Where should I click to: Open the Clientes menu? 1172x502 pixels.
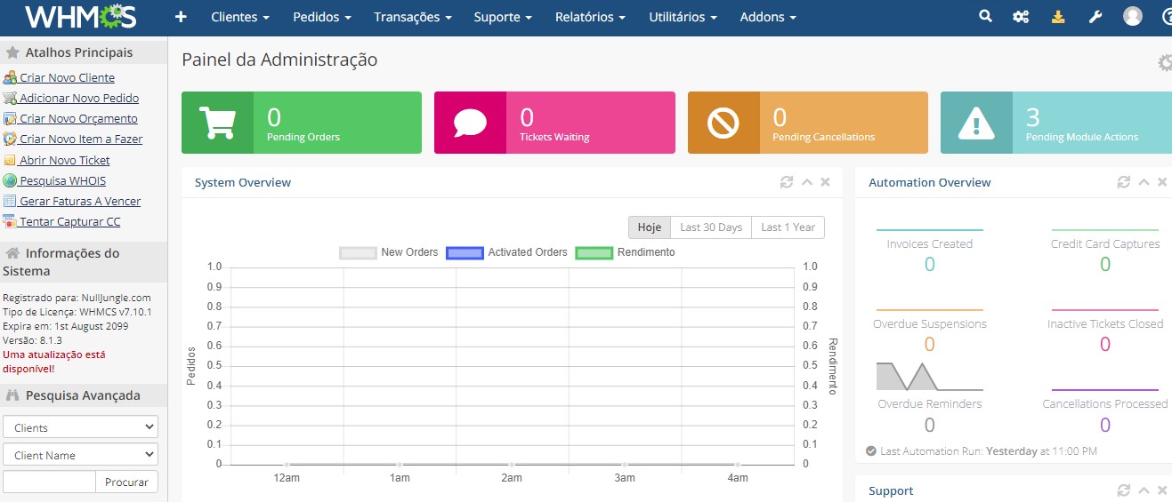[240, 17]
